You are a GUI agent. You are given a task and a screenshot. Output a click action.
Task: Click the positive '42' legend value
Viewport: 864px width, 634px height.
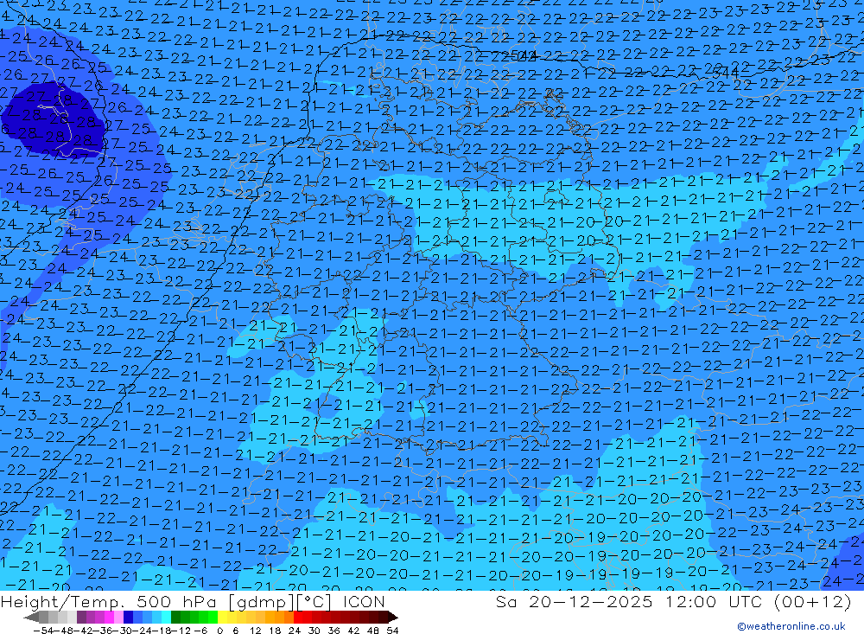coord(353,631)
